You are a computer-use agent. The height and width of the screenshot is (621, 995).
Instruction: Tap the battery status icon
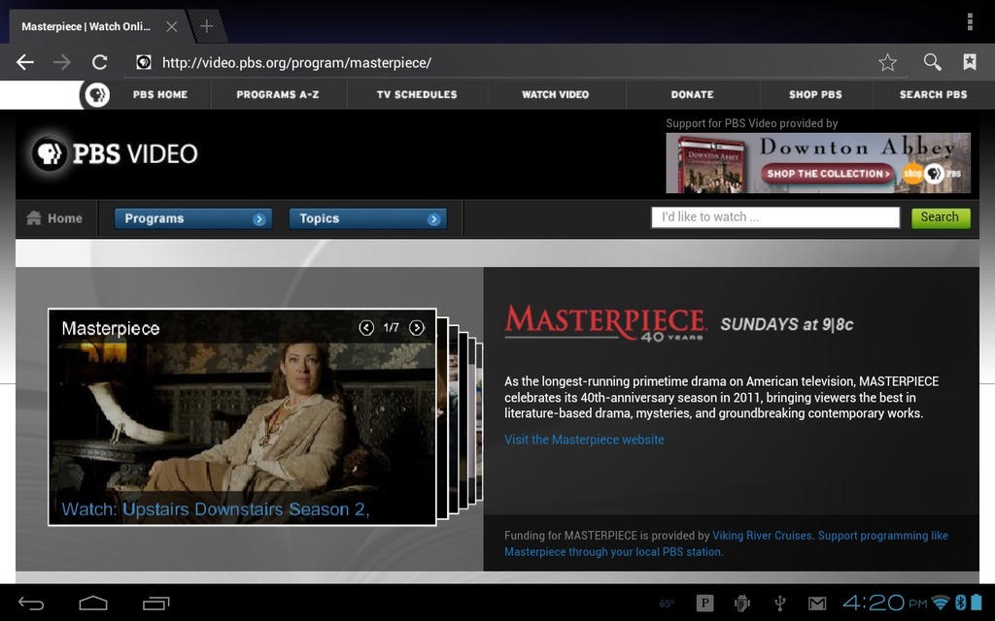[976, 602]
